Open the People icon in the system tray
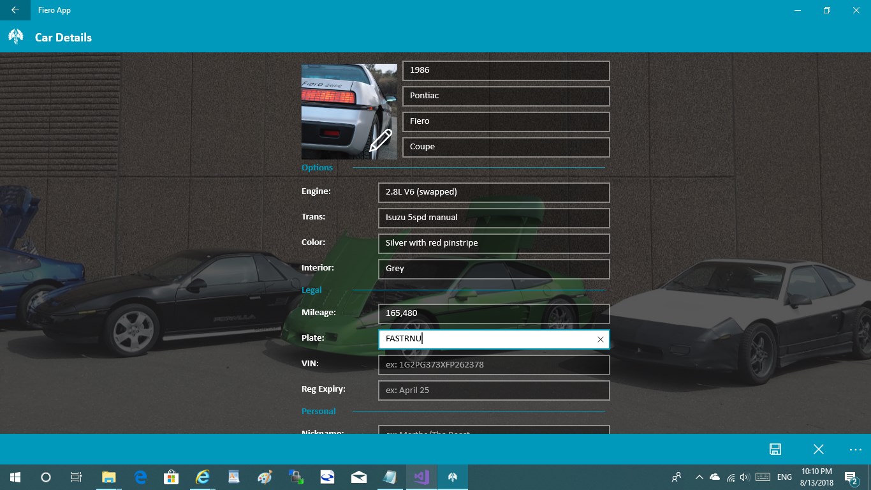This screenshot has width=871, height=490. (677, 477)
